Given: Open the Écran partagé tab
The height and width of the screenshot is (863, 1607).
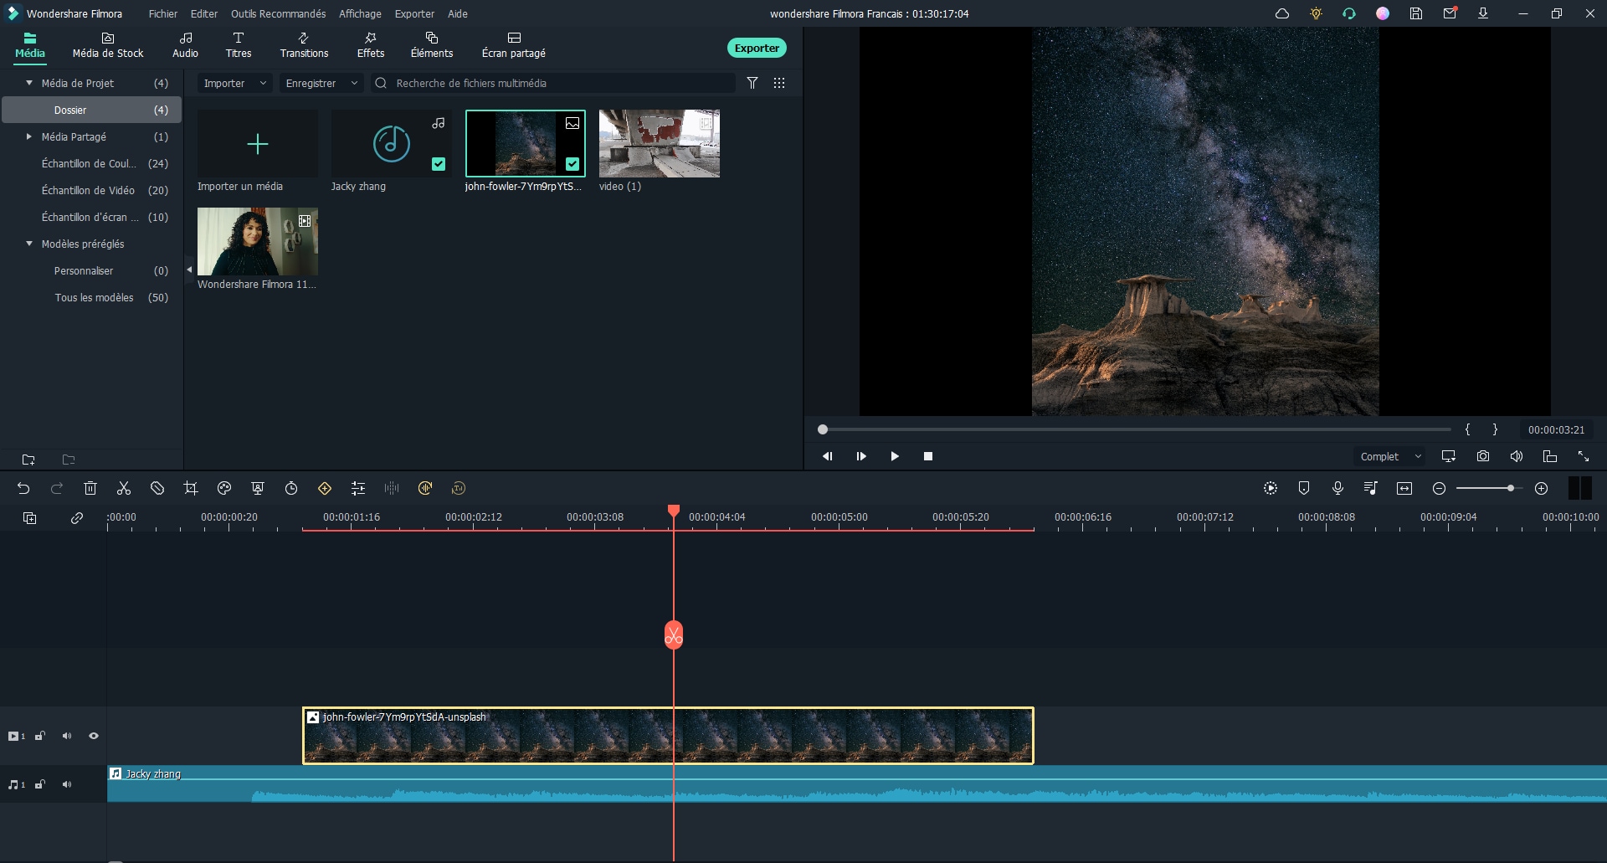Looking at the screenshot, I should [514, 45].
